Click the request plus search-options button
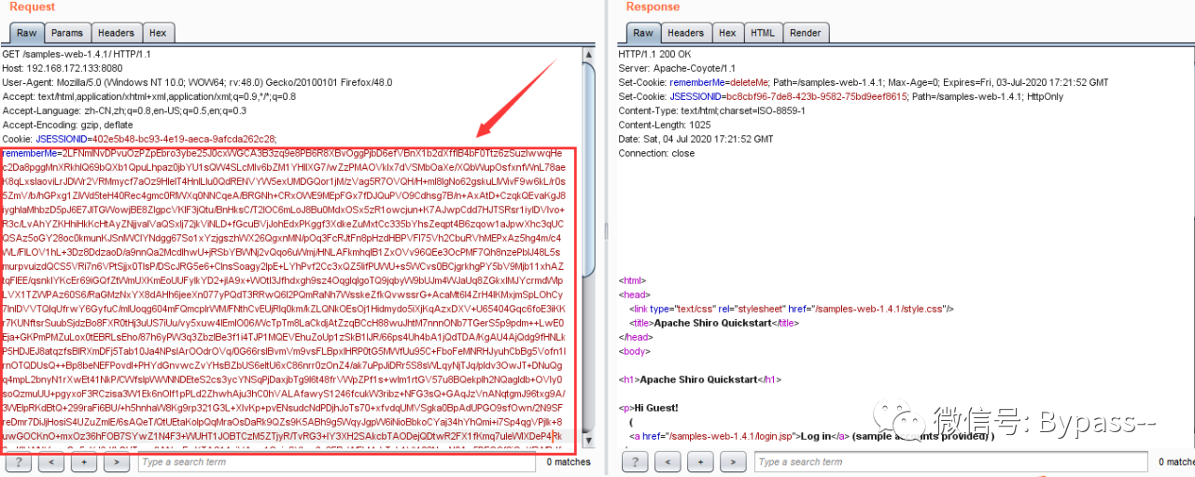 (x=84, y=461)
